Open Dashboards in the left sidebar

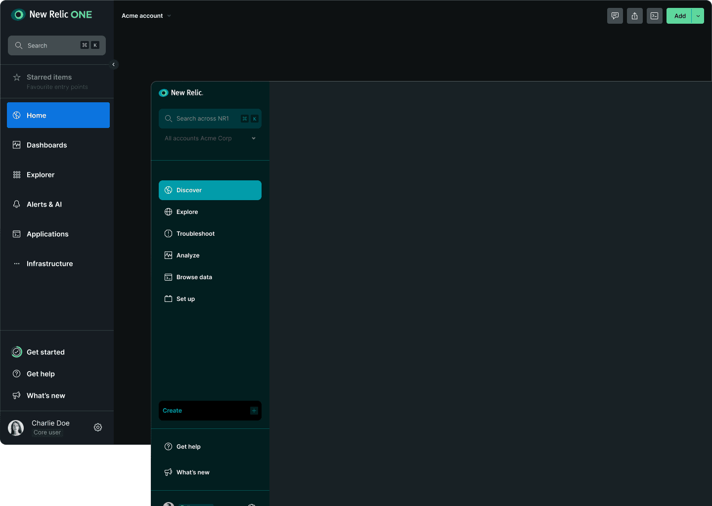tap(58, 145)
